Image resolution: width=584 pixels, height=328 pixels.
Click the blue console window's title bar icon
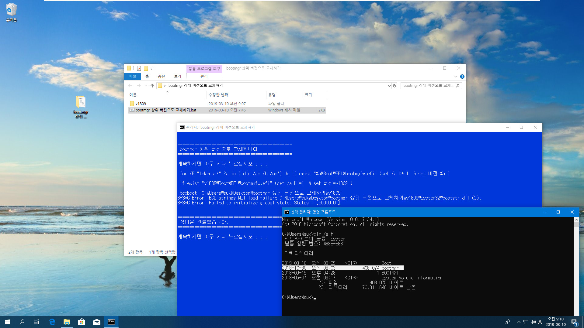[182, 128]
